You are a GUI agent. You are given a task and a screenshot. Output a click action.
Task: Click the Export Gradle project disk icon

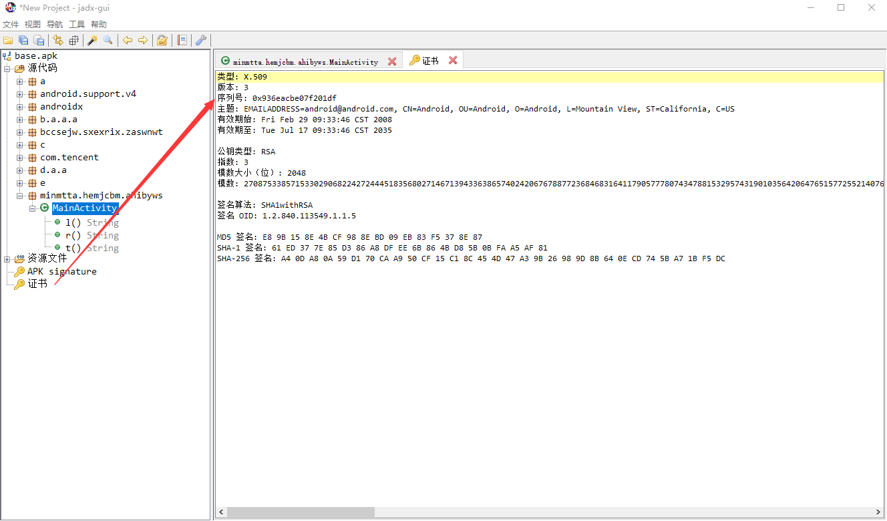coord(39,40)
